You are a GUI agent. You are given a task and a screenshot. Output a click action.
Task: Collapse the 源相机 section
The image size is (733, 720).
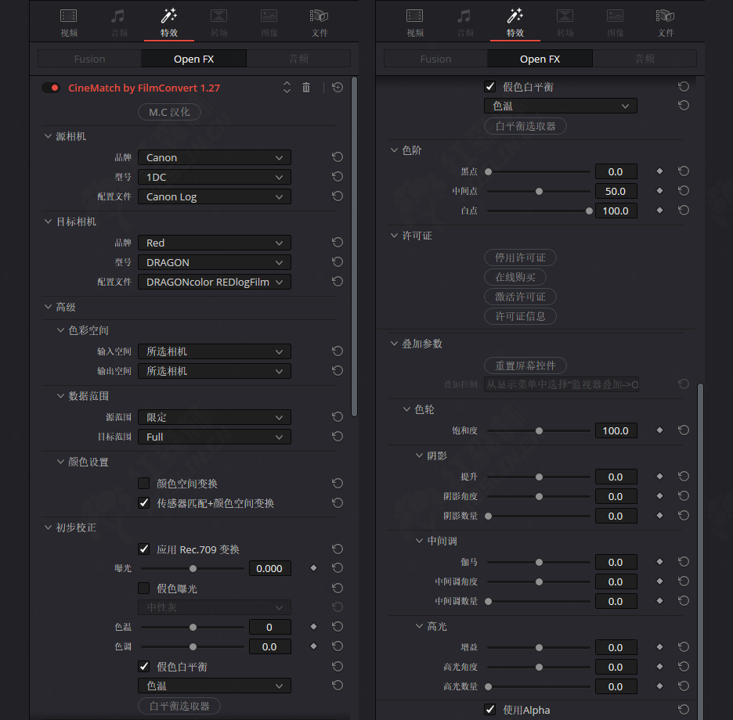(48, 136)
